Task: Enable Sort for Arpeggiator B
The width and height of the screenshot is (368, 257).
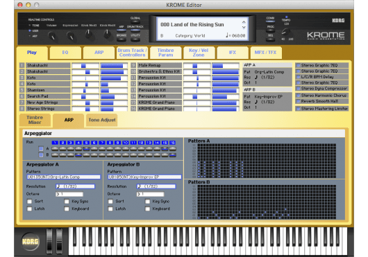Action: [x=110, y=202]
